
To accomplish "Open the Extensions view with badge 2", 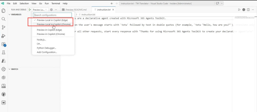I will click(4, 44).
